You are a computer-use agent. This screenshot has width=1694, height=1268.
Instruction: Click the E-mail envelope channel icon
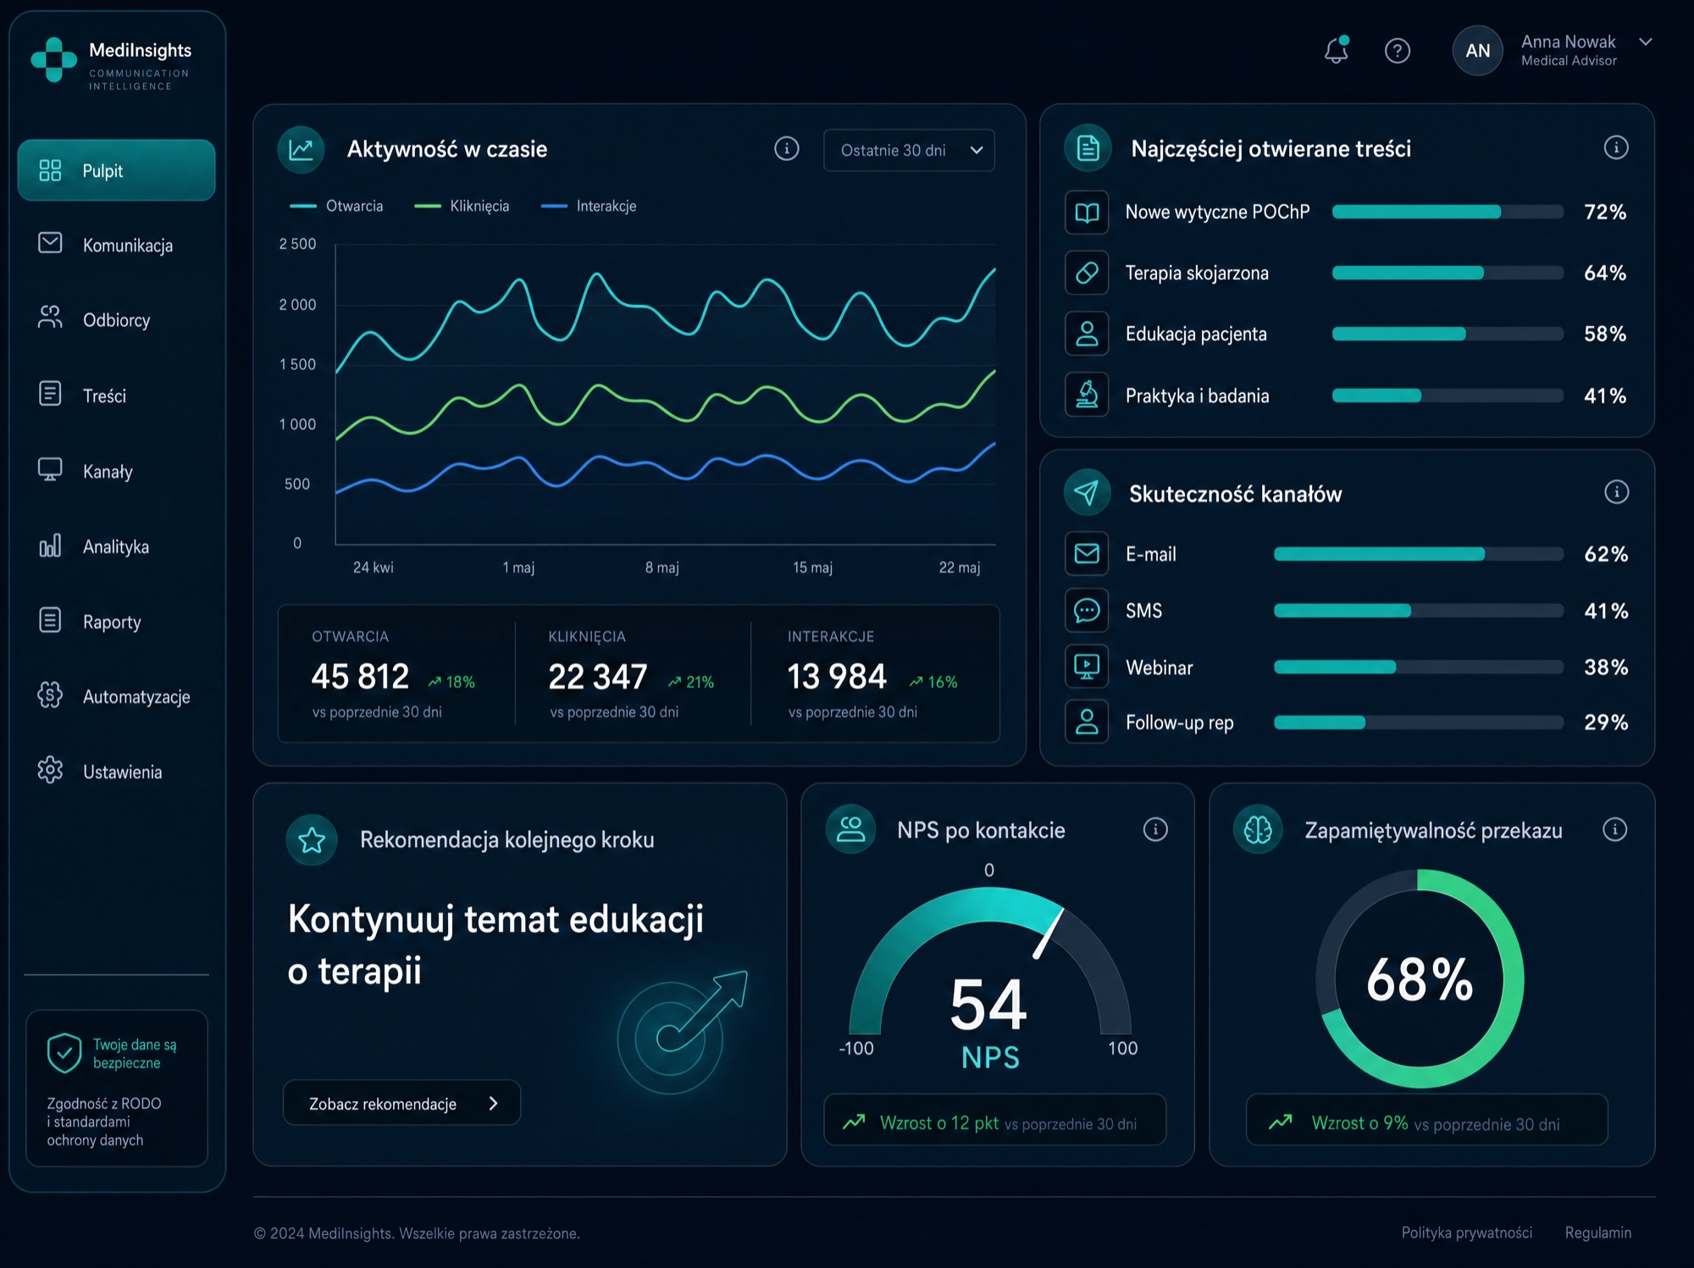click(1087, 554)
